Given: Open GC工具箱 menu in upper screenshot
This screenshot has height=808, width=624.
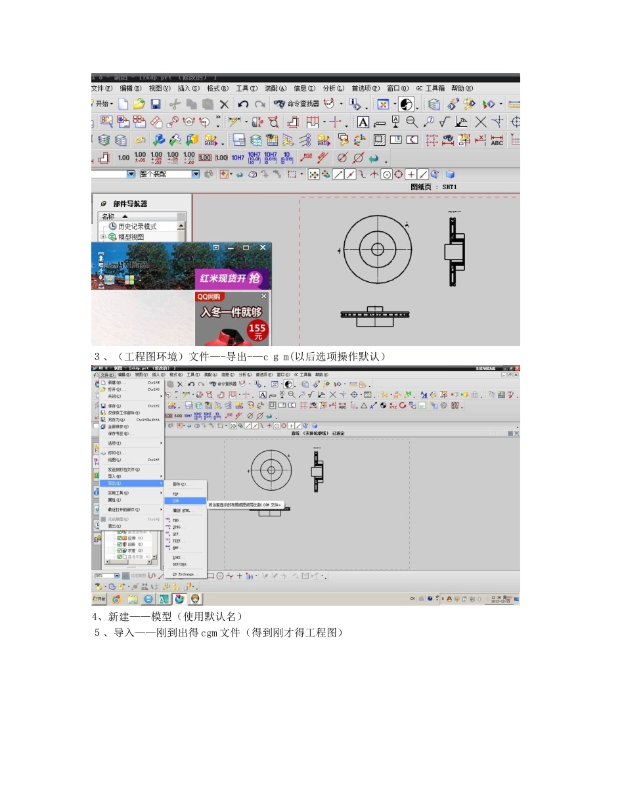Looking at the screenshot, I should 430,88.
